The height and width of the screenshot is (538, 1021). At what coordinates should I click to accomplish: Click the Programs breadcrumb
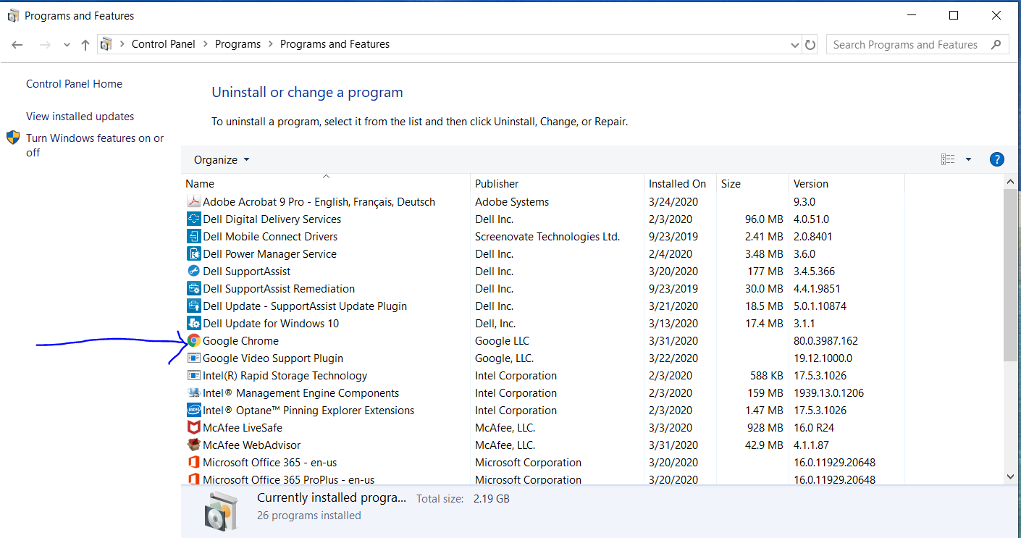238,44
